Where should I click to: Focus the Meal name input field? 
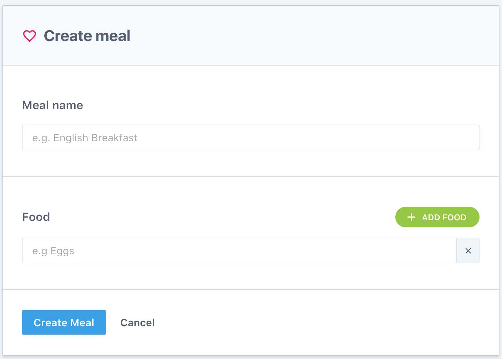[250, 138]
